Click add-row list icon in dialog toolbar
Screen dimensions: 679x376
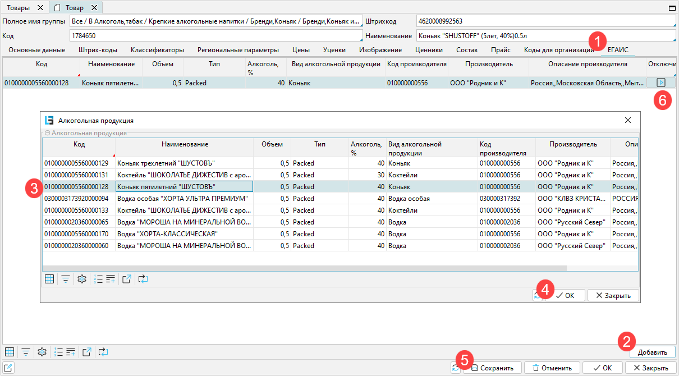pos(110,278)
